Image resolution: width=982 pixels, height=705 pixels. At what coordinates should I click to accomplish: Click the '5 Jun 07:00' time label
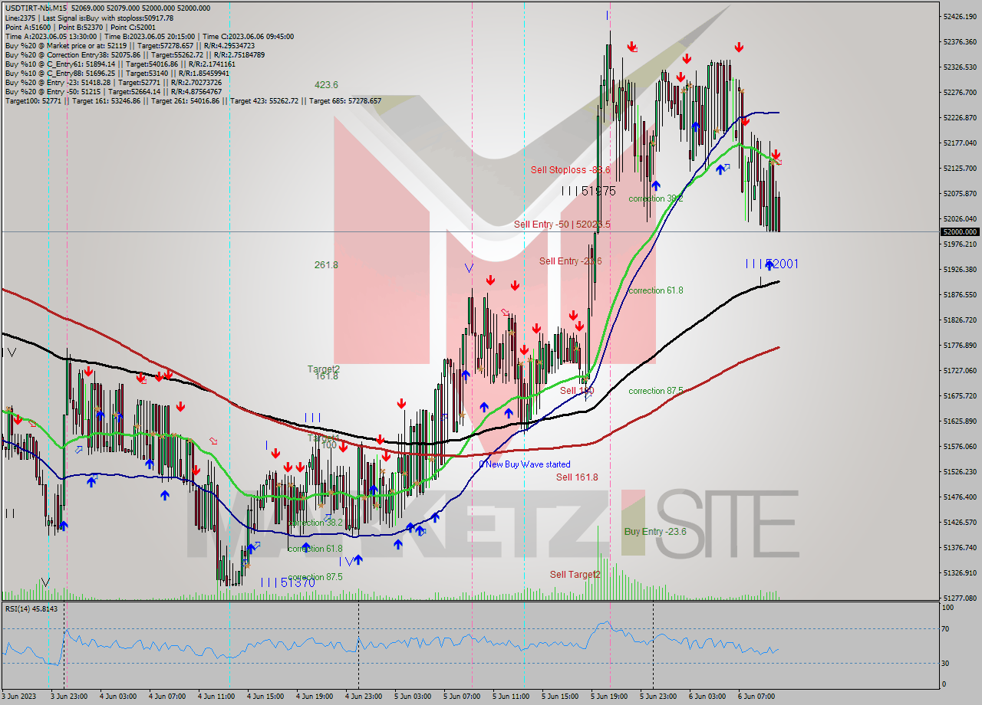[x=462, y=697]
